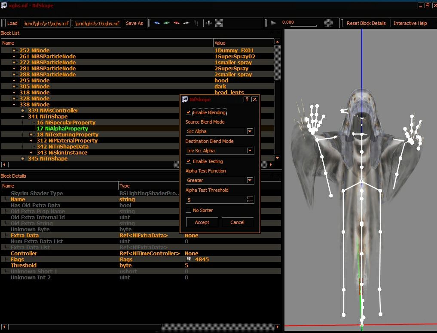The height and width of the screenshot is (333, 437).
Task: Click Reset Block Details
Action: point(366,23)
